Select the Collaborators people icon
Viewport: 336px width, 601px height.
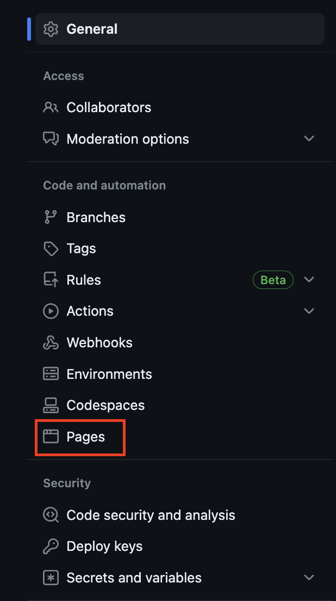(x=51, y=107)
